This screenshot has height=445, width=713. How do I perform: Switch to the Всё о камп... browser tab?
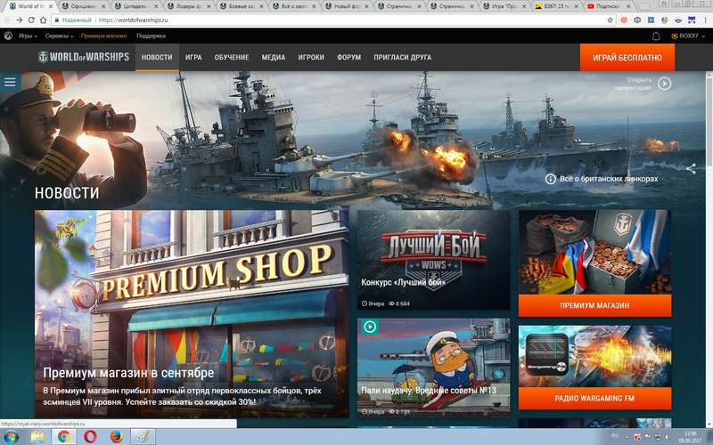[x=294, y=6]
